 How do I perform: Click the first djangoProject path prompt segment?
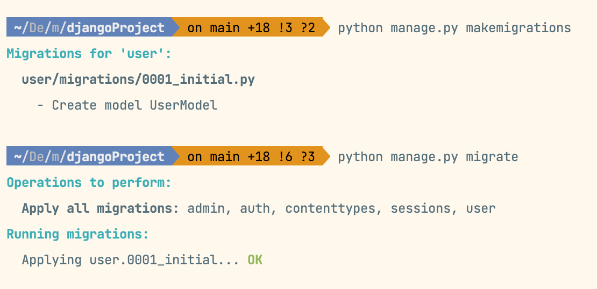pyautogui.click(x=89, y=27)
